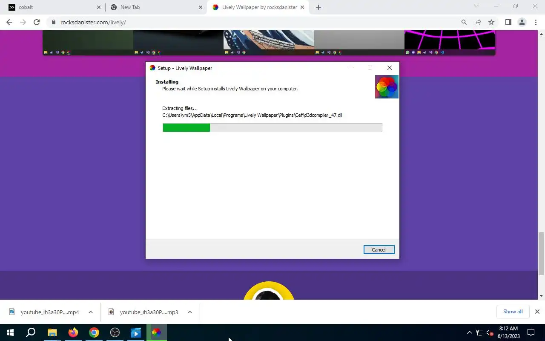The height and width of the screenshot is (341, 545).
Task: Open the zoom magnifier icon in the address bar
Action: coord(464,22)
